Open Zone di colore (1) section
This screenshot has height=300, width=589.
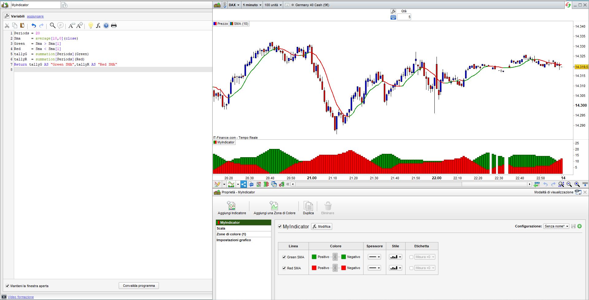244,234
